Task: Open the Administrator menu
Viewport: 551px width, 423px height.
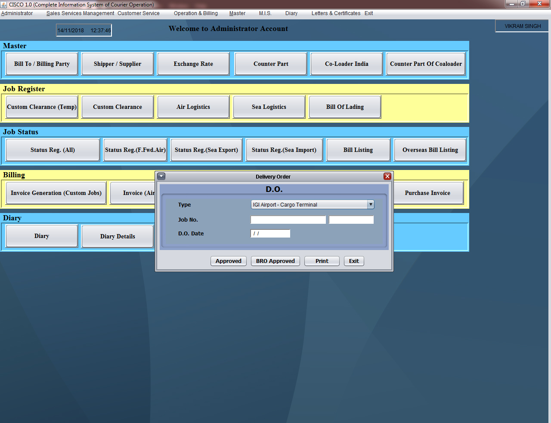Action: coord(17,13)
